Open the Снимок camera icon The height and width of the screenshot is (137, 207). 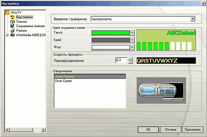point(12,21)
